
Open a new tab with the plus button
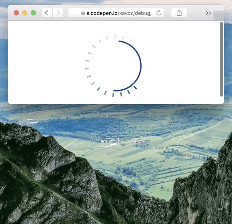tap(219, 16)
